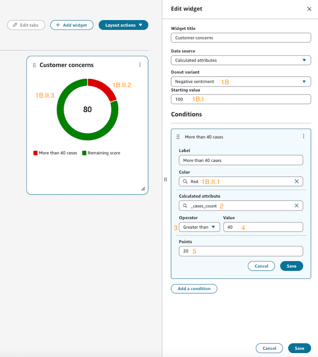Viewport: 318px width, 357px height.
Task: Open the More than 40 cases condition menu
Action: pyautogui.click(x=304, y=136)
